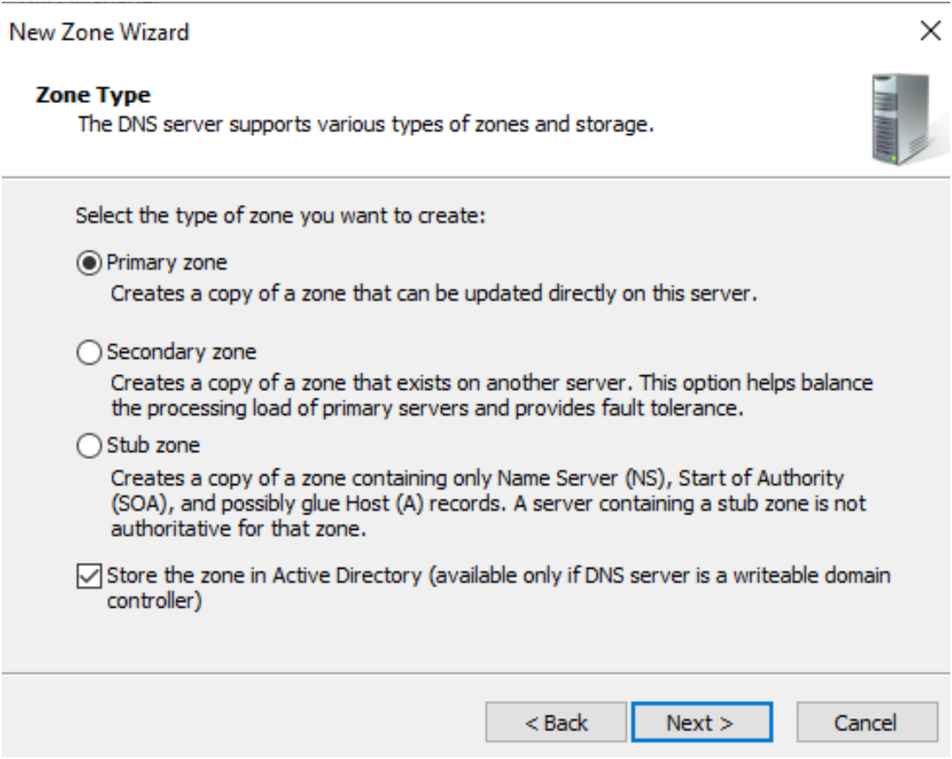
Task: Select the Primary zone radio button
Action: [89, 263]
